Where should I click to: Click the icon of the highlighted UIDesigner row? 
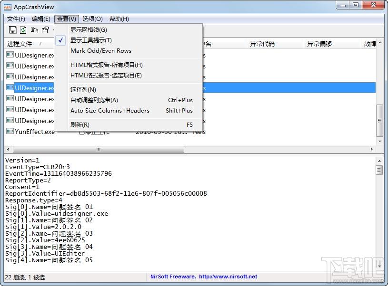(x=10, y=87)
